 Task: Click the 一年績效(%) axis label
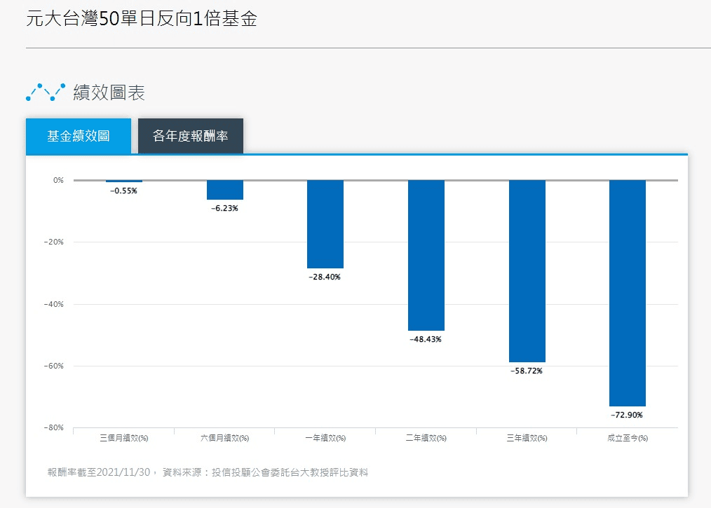coord(325,438)
